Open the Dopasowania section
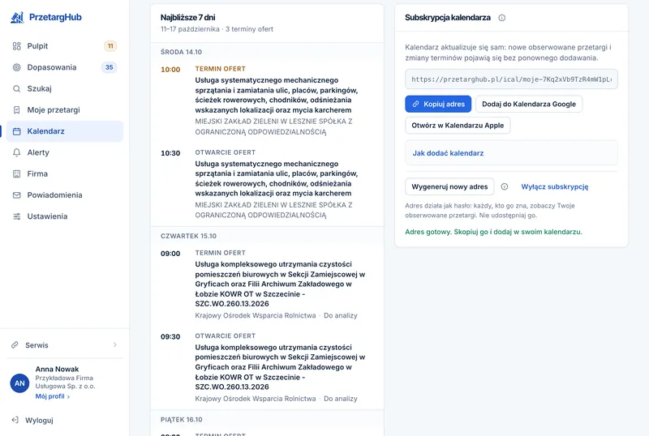Viewport: 649px width, 436px height. click(x=65, y=67)
